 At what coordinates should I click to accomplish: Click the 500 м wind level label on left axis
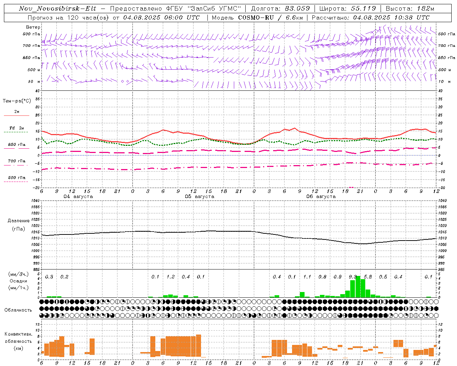tap(34, 70)
